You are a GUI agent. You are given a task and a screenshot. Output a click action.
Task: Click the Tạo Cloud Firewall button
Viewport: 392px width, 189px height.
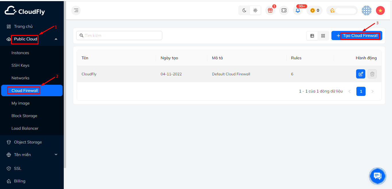click(x=357, y=36)
